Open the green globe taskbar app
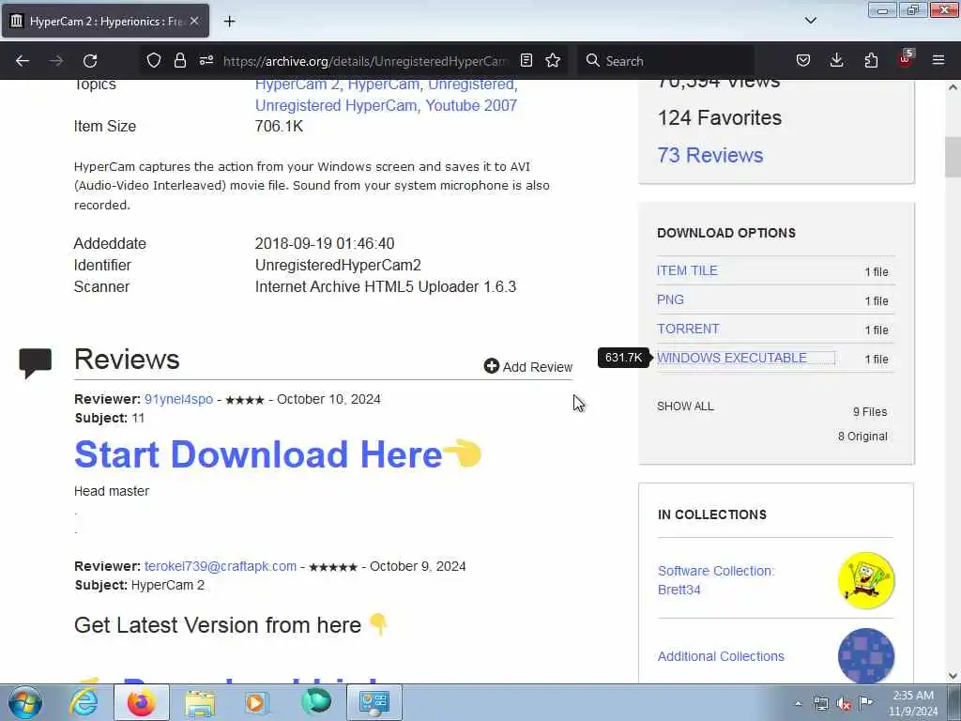Viewport: 961px width, 721px height. [316, 702]
